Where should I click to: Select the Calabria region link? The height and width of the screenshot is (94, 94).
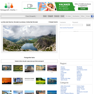(x=63, y=68)
